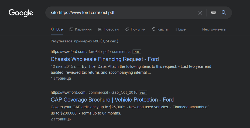This screenshot has width=250, height=128.
Task: Switch to the Карты tab
Action: [163, 29]
